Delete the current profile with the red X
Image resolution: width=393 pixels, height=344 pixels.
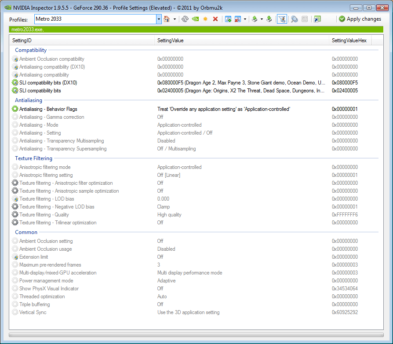pyautogui.click(x=215, y=19)
